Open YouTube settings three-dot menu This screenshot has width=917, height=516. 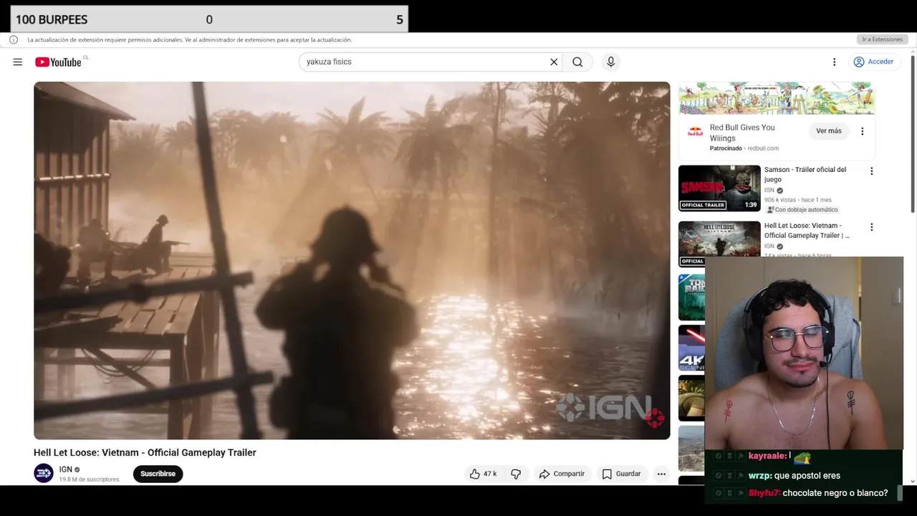(x=834, y=62)
